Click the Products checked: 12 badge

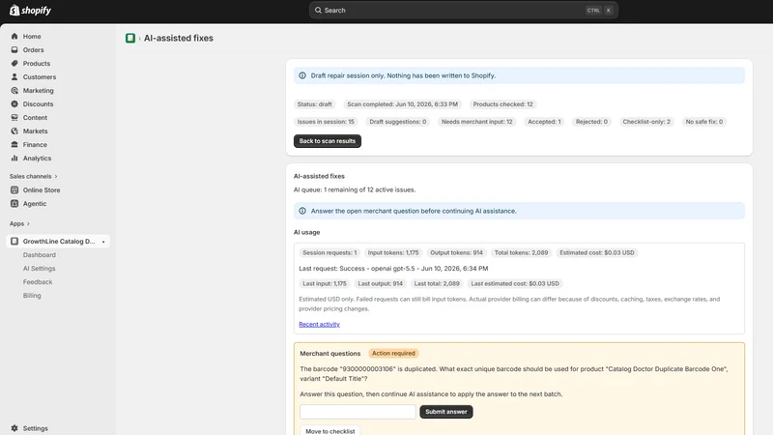coord(502,104)
